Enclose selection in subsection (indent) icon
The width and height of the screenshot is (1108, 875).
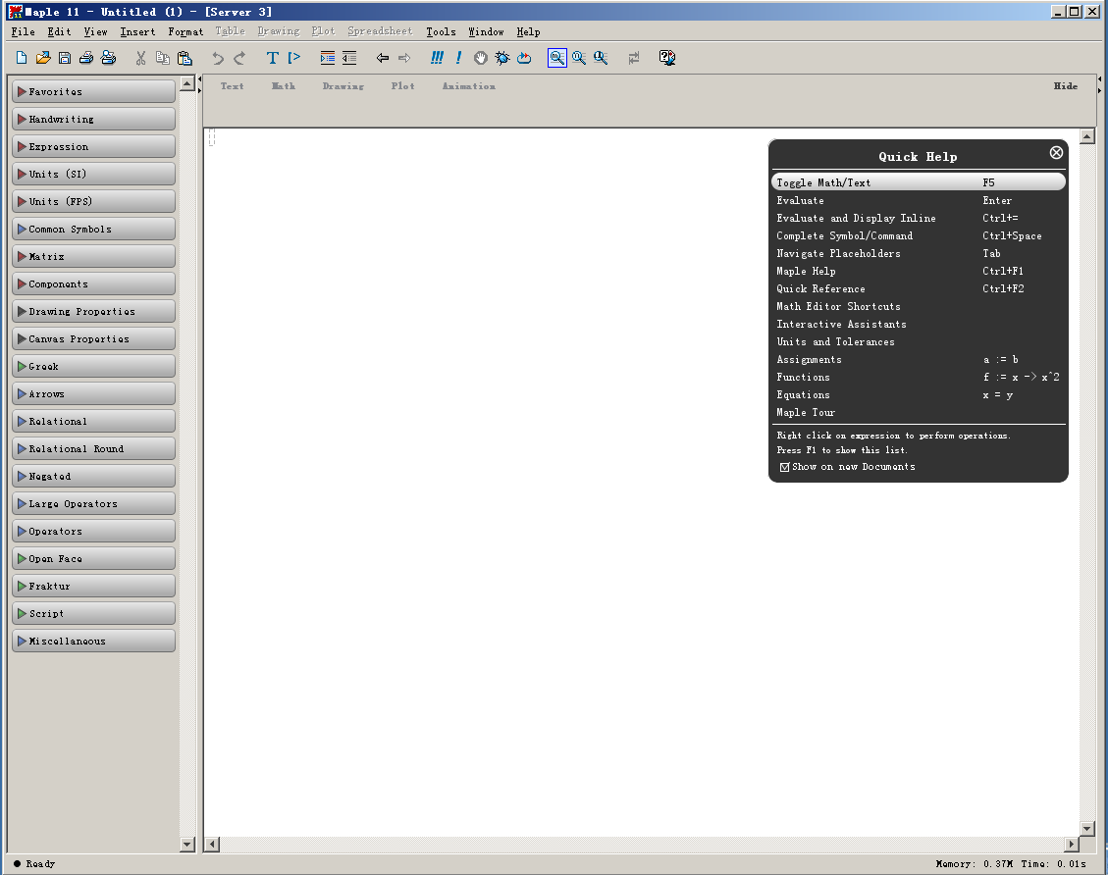tap(327, 58)
